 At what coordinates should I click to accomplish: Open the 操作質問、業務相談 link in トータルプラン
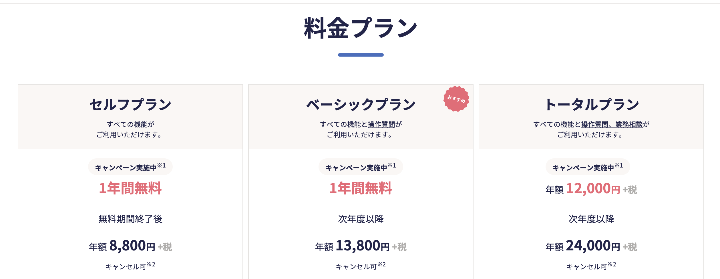pyautogui.click(x=612, y=124)
